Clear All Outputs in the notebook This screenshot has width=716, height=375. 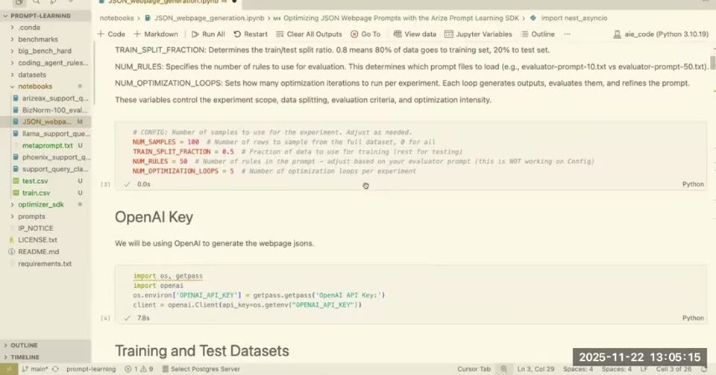click(309, 34)
